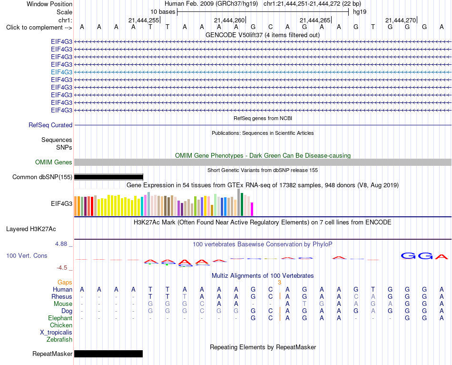Click the GTEx Gene Expression in 54 tissues title
The width and height of the screenshot is (452, 365).
point(263,185)
